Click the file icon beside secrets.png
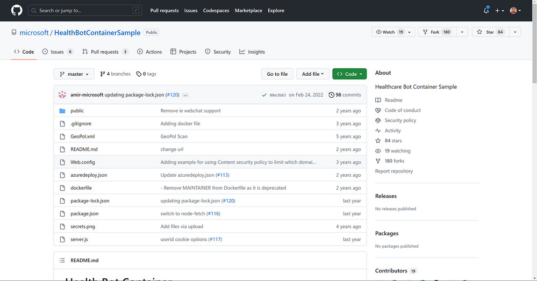The width and height of the screenshot is (537, 281). click(x=62, y=226)
